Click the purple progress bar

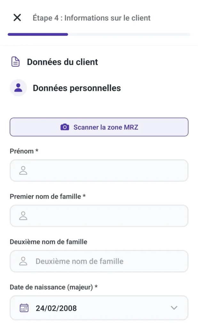tap(38, 34)
